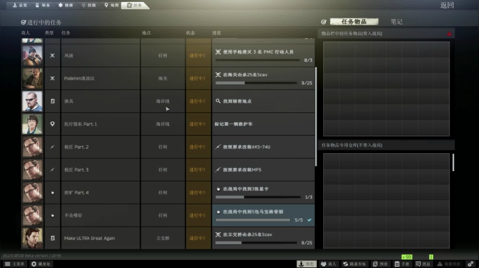Open the 健康 health tab
Image resolution: width=479 pixels, height=268 pixels.
coord(66,5)
